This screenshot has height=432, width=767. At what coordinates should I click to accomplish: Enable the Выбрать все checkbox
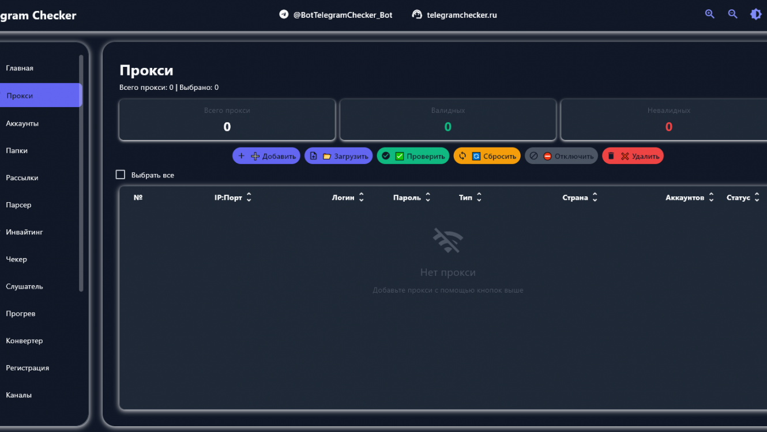click(x=121, y=175)
